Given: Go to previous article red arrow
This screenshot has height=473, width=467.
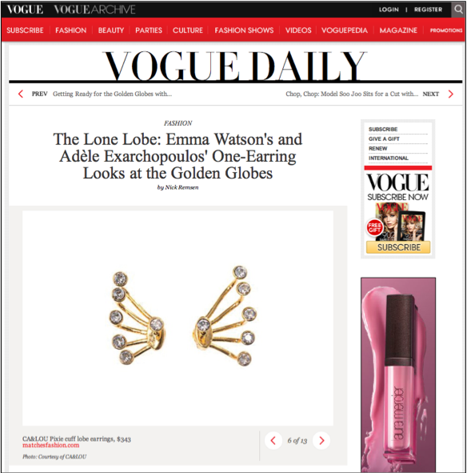Looking at the screenshot, I should (x=21, y=94).
